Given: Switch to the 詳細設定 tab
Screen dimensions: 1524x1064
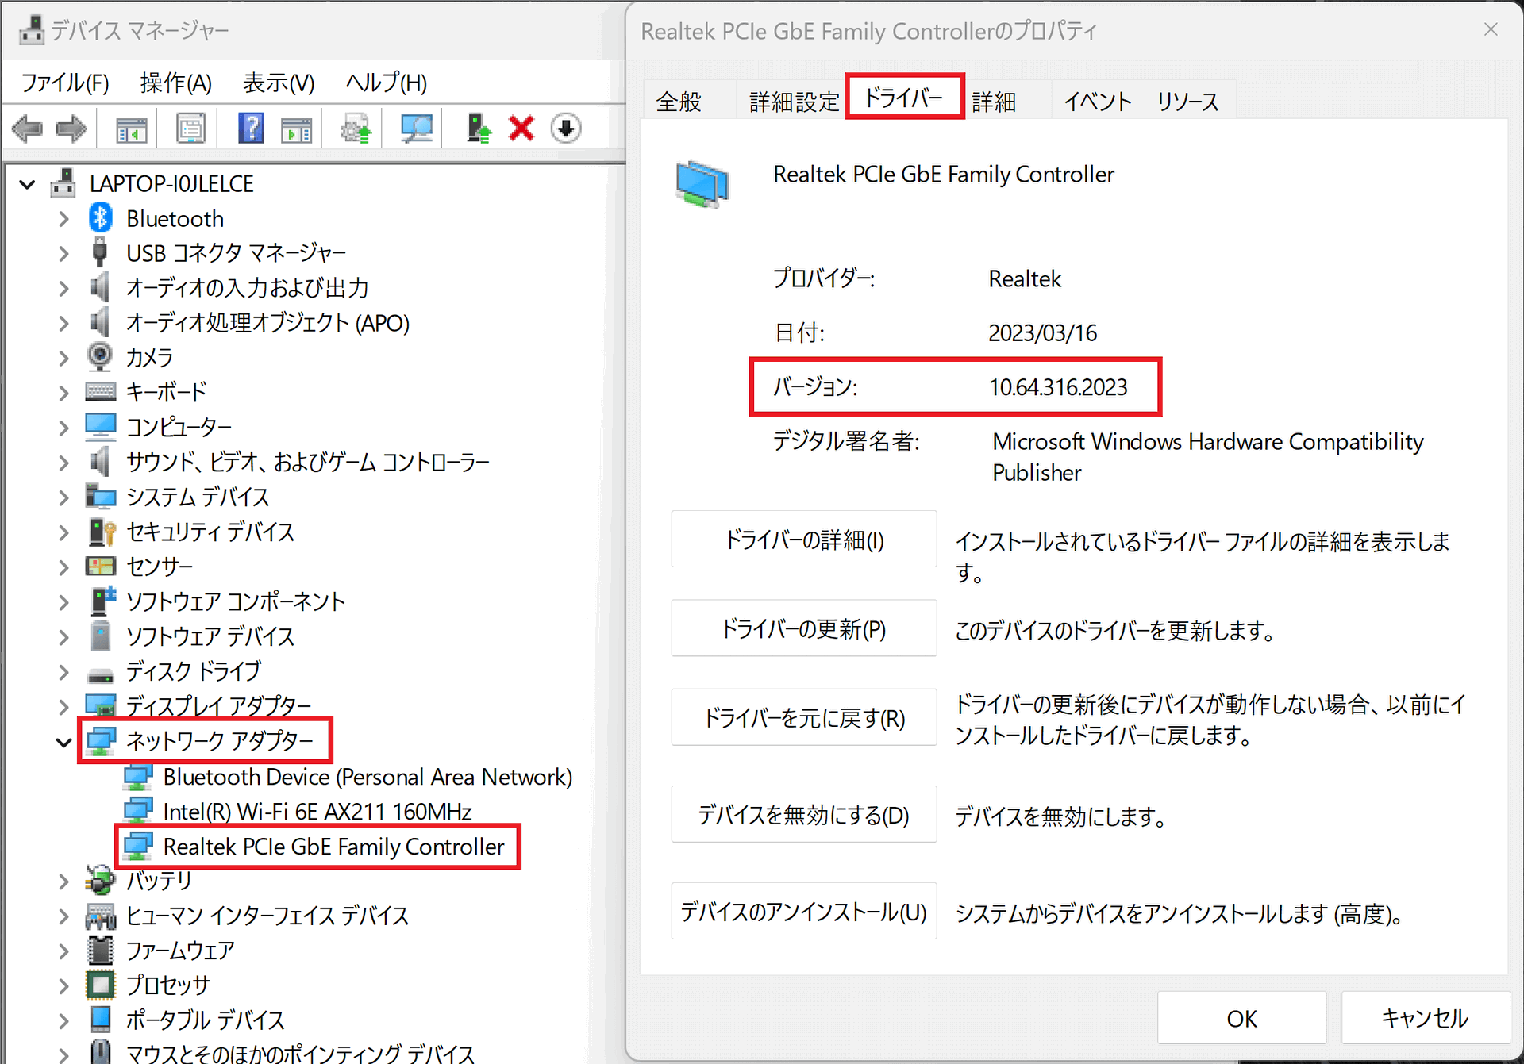Looking at the screenshot, I should (x=794, y=102).
